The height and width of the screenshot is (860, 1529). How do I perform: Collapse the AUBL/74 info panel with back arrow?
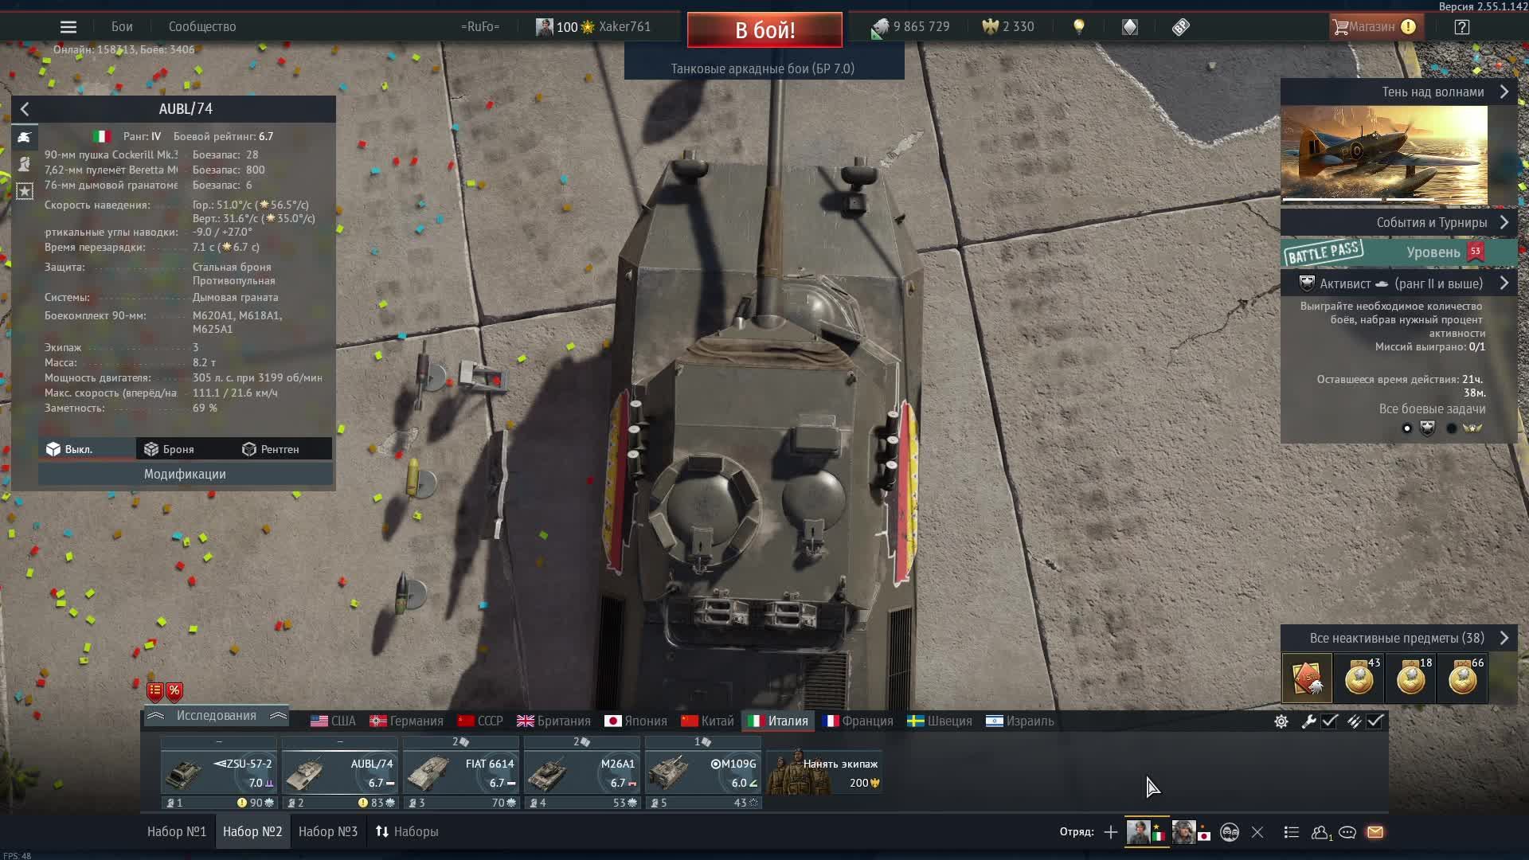(25, 109)
